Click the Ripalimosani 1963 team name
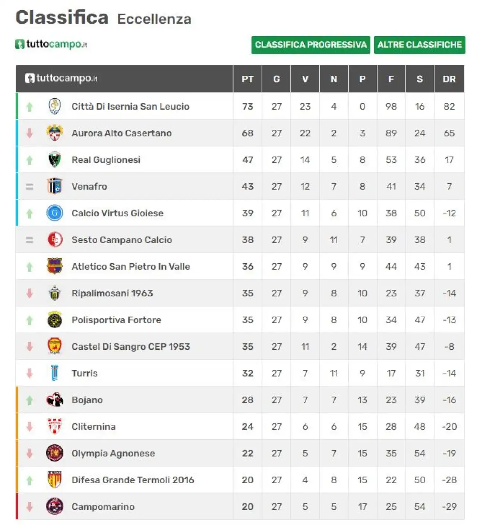The width and height of the screenshot is (477, 525). click(x=112, y=293)
